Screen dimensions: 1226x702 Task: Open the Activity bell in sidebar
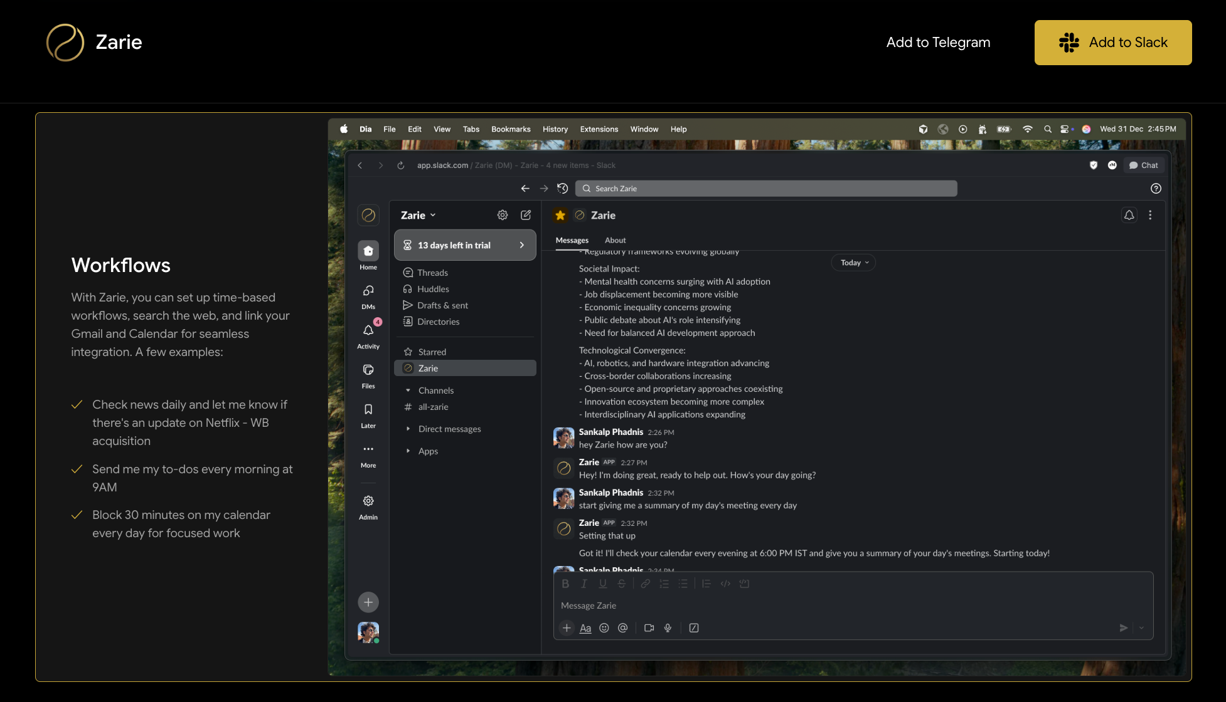tap(368, 330)
